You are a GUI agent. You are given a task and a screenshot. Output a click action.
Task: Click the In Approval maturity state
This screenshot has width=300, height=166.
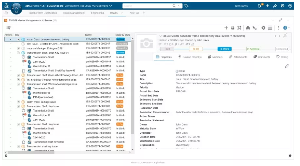253,49
